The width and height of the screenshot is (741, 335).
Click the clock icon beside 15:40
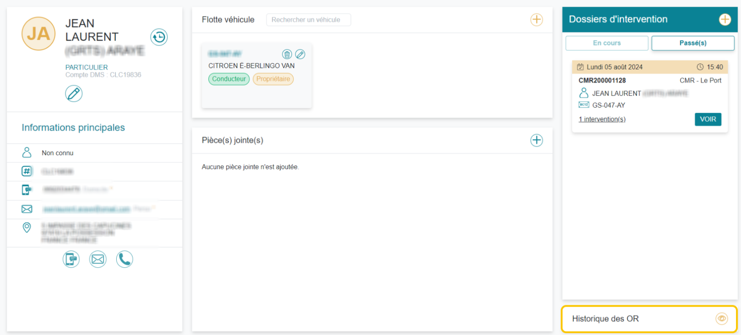click(x=700, y=67)
